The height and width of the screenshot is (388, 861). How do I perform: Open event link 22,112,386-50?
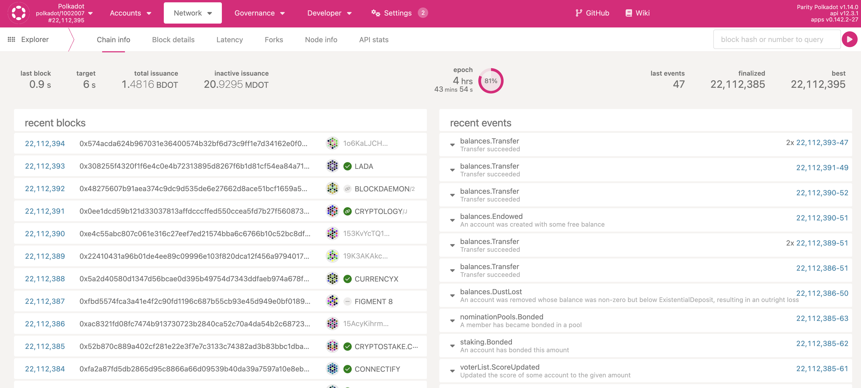(x=822, y=293)
